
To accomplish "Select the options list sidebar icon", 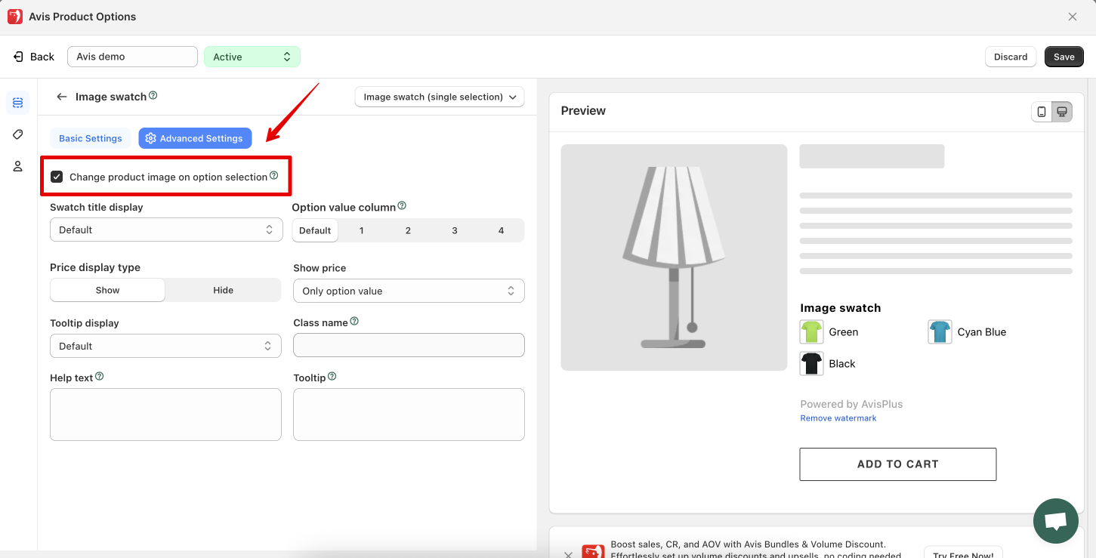I will click(18, 103).
